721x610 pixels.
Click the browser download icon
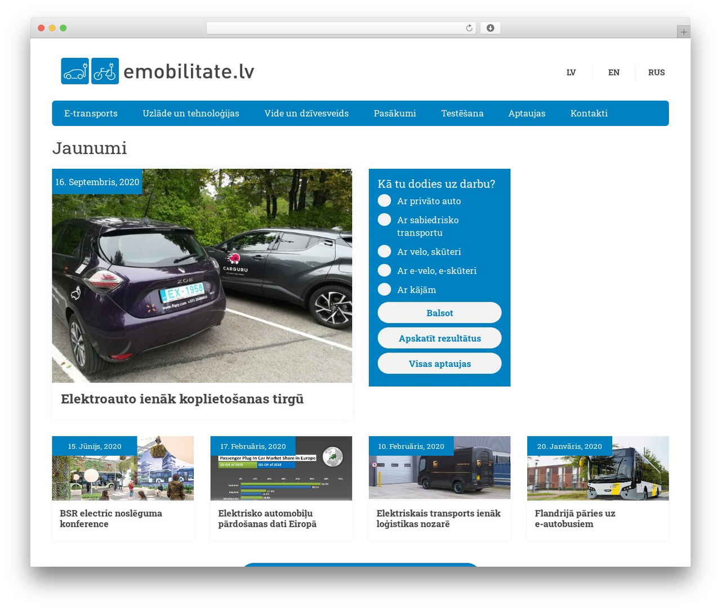pos(491,28)
